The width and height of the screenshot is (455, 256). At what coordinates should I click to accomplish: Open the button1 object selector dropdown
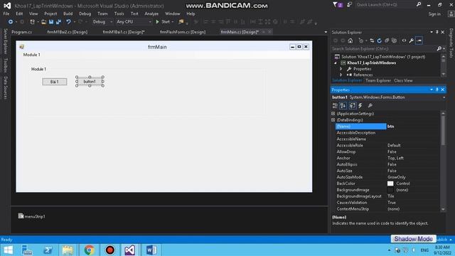point(444,97)
